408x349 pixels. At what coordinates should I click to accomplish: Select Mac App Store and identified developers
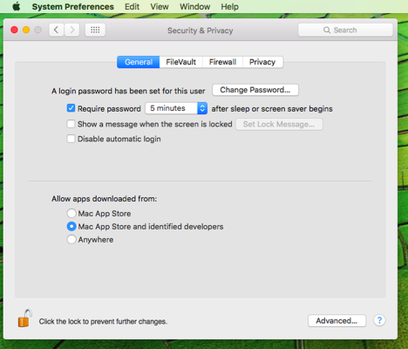click(x=71, y=226)
